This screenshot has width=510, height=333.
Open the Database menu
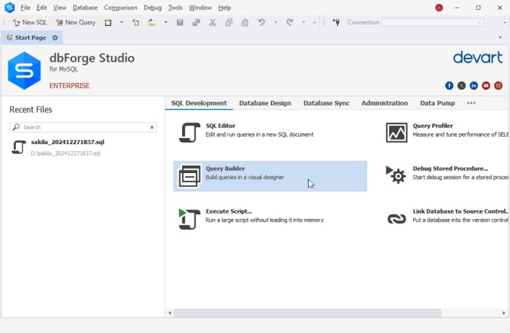pos(85,7)
